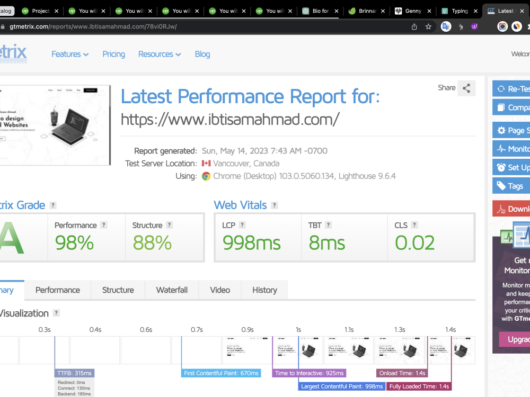The width and height of the screenshot is (530, 397).
Task: Click the Download PDF button
Action: coord(511,209)
